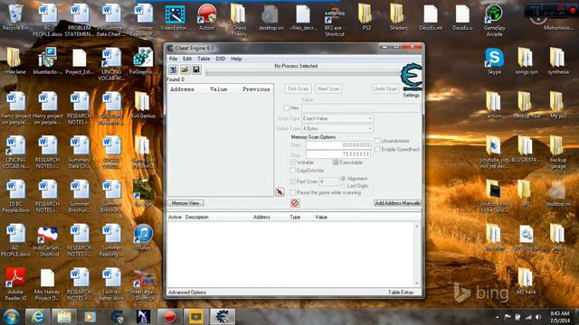Open Advanced Options at bottom
The height and width of the screenshot is (325, 579).
(x=187, y=292)
